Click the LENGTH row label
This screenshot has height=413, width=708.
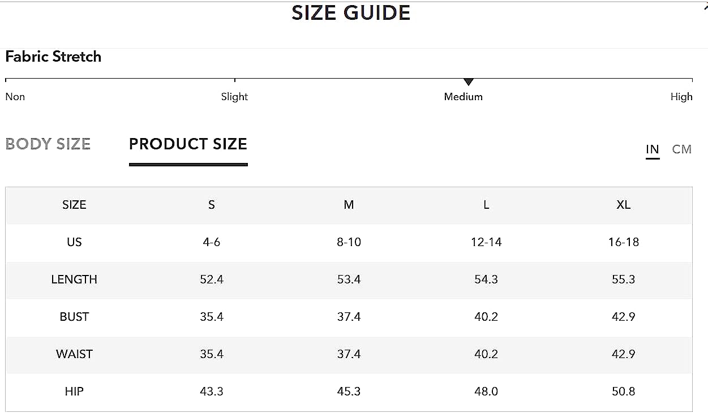(x=74, y=279)
